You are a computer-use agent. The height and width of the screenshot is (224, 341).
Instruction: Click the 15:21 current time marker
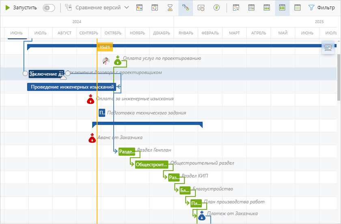click(x=105, y=47)
